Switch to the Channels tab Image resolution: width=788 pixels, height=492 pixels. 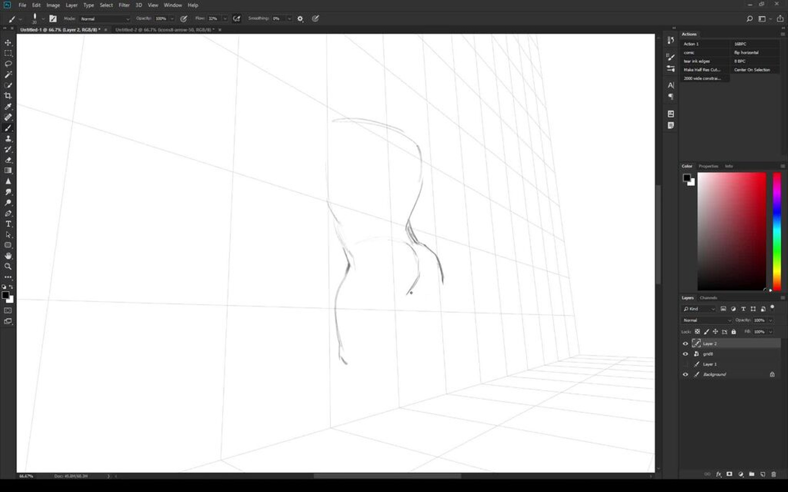coord(708,298)
